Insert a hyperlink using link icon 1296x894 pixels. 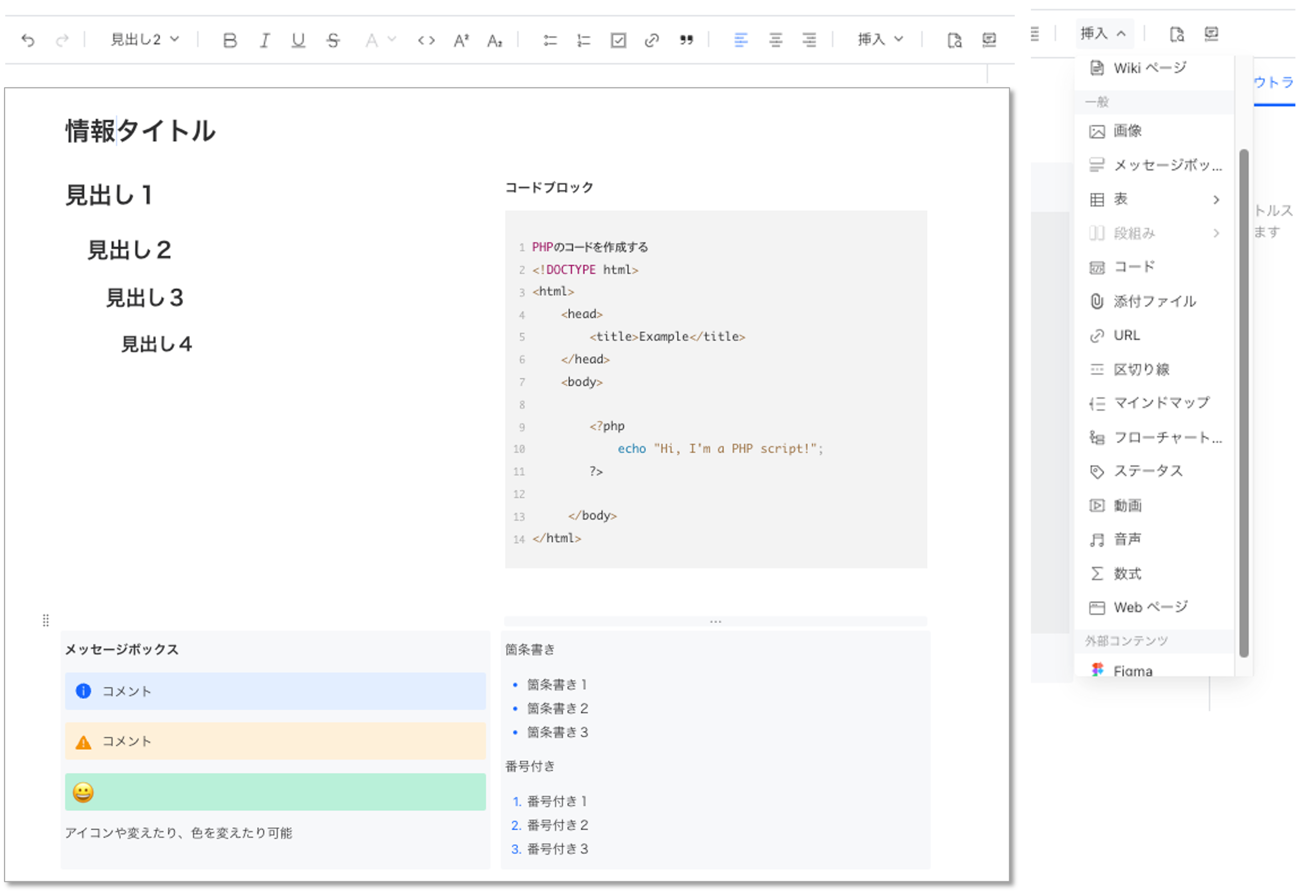652,40
